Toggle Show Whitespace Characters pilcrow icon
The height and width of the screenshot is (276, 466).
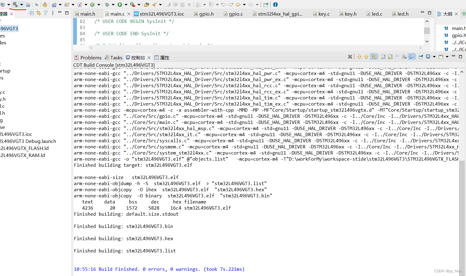point(189,5)
